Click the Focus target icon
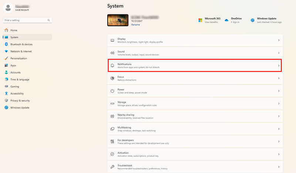Screen dimensions: 296x173 [x=112, y=78]
